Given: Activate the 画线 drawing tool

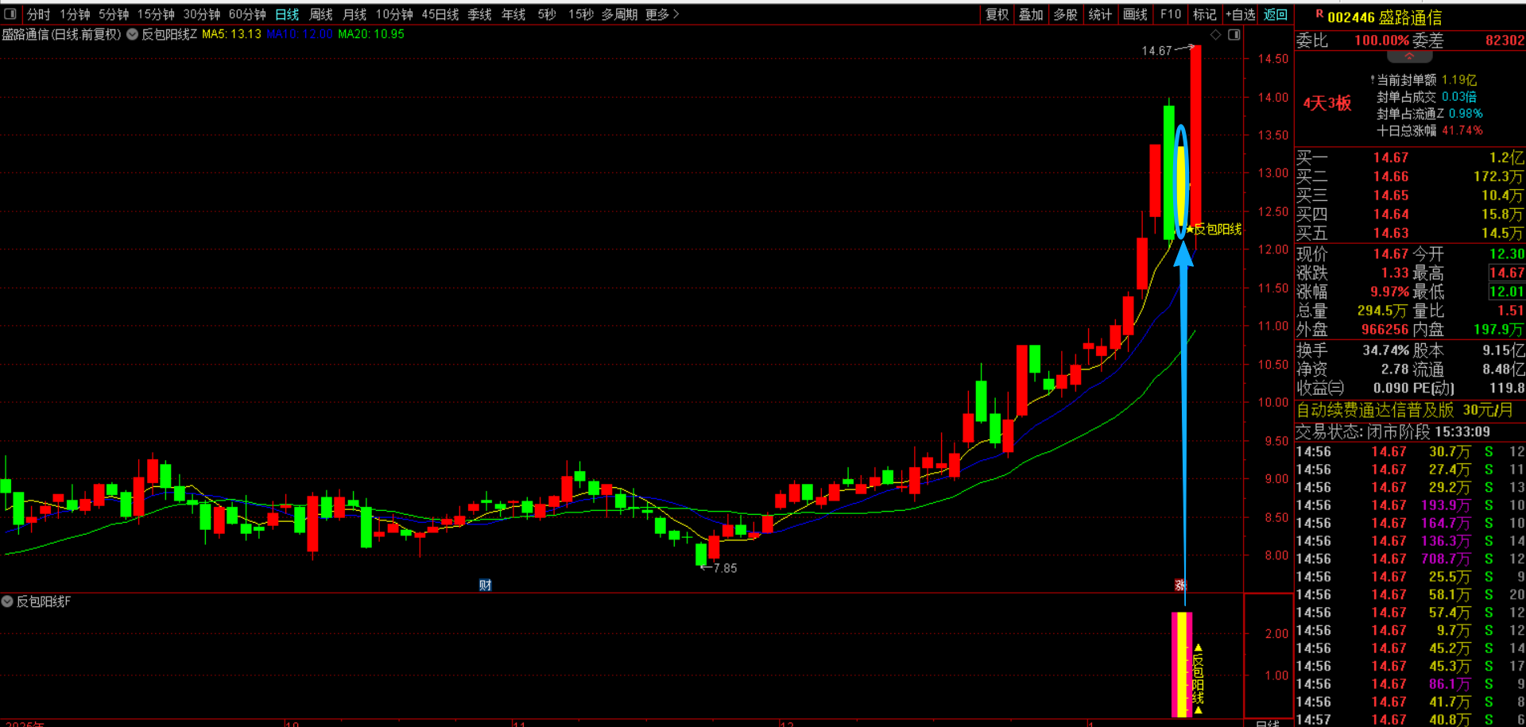Looking at the screenshot, I should pyautogui.click(x=1135, y=14).
